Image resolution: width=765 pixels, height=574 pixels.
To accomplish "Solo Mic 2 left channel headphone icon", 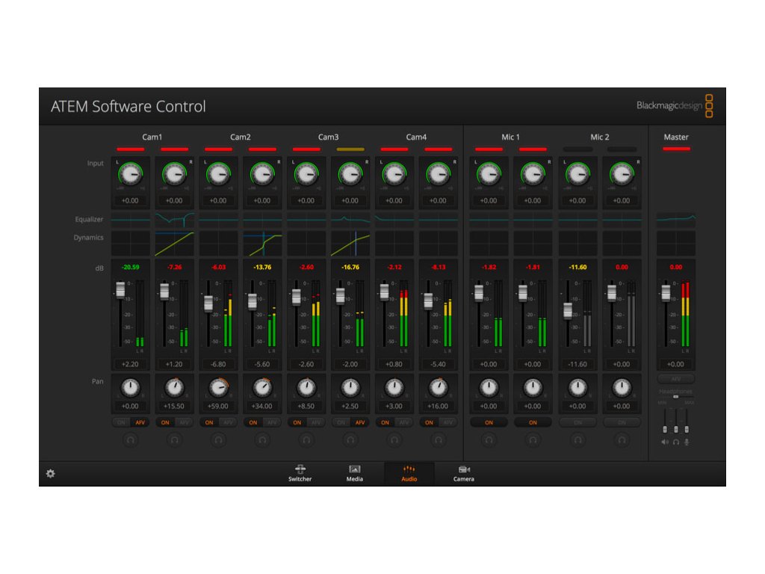I will tap(577, 439).
